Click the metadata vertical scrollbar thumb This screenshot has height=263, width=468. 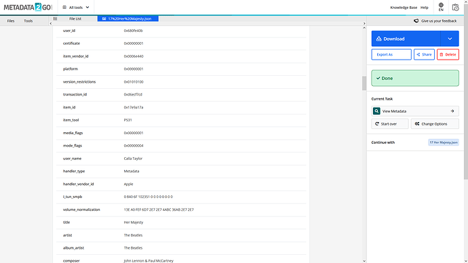[364, 83]
